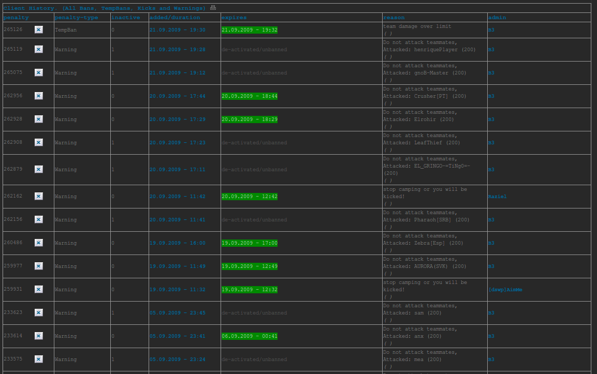Screen dimensions: 597x374
Task: Open the [dswp]AimMe admin link
Action: 505,290
